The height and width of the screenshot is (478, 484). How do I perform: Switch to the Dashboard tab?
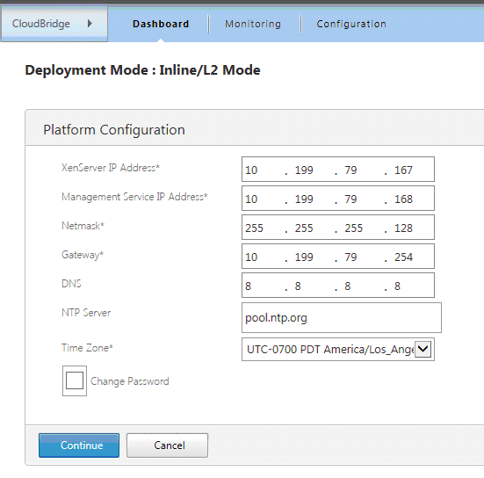161,24
